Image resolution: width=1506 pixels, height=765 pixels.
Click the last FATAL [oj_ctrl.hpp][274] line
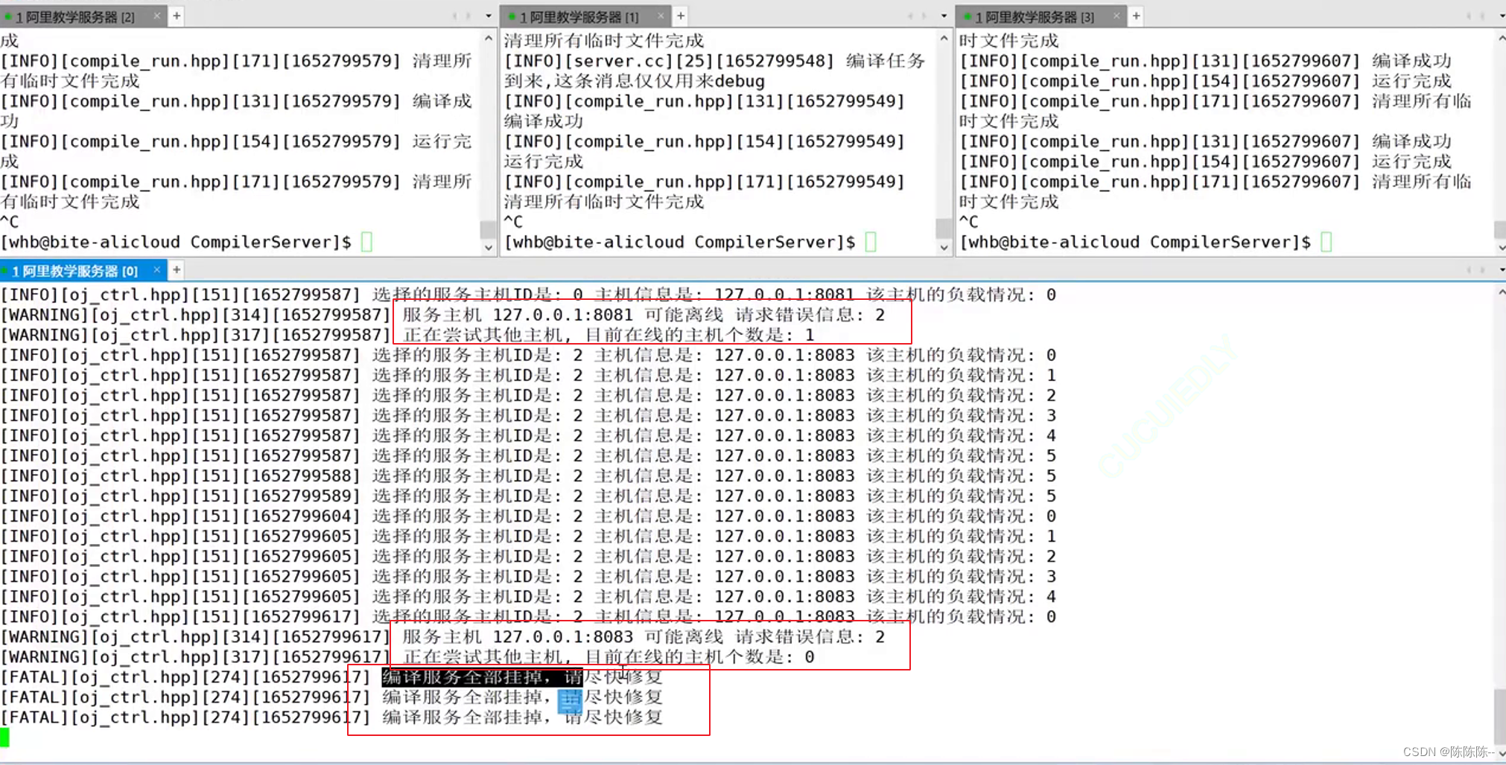point(331,717)
